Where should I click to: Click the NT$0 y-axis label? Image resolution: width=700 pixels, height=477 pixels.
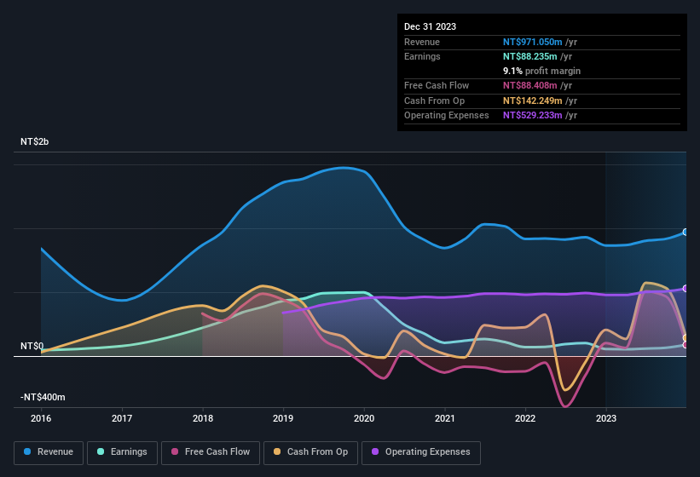[x=32, y=347]
